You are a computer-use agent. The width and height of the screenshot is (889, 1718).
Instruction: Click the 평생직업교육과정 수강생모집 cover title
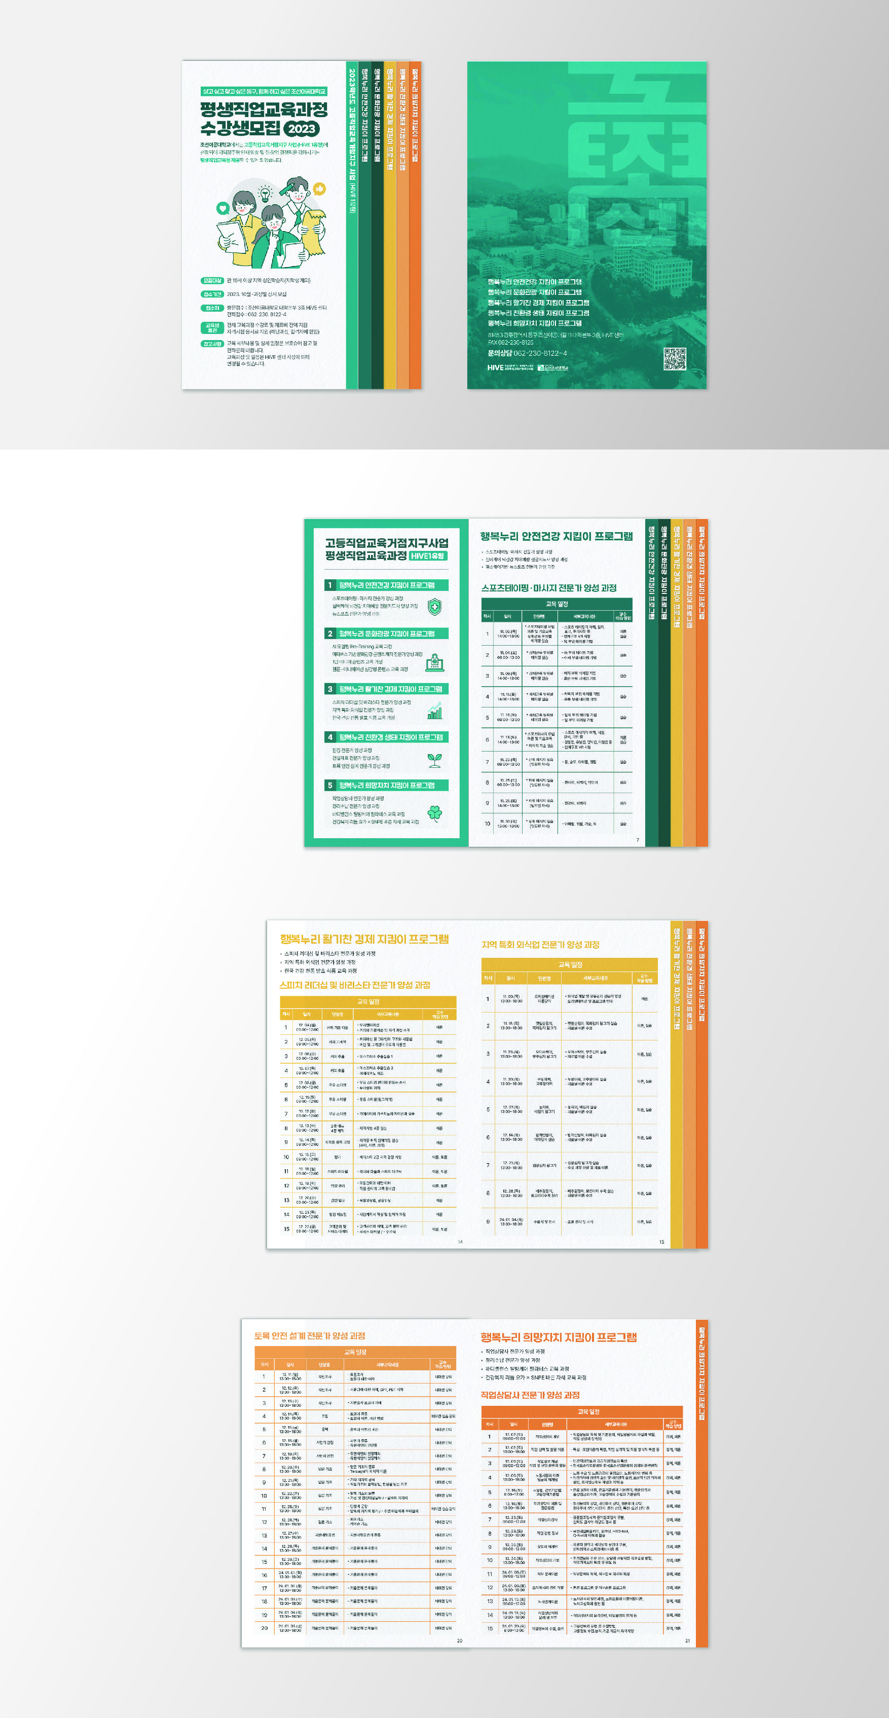(264, 119)
